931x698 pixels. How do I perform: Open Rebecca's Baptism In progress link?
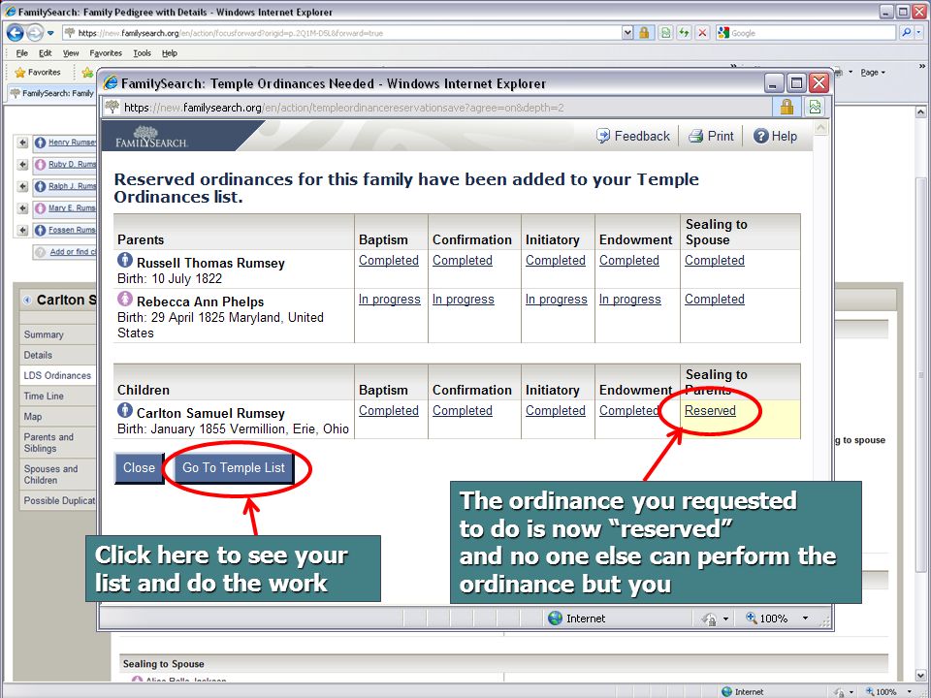tap(389, 300)
